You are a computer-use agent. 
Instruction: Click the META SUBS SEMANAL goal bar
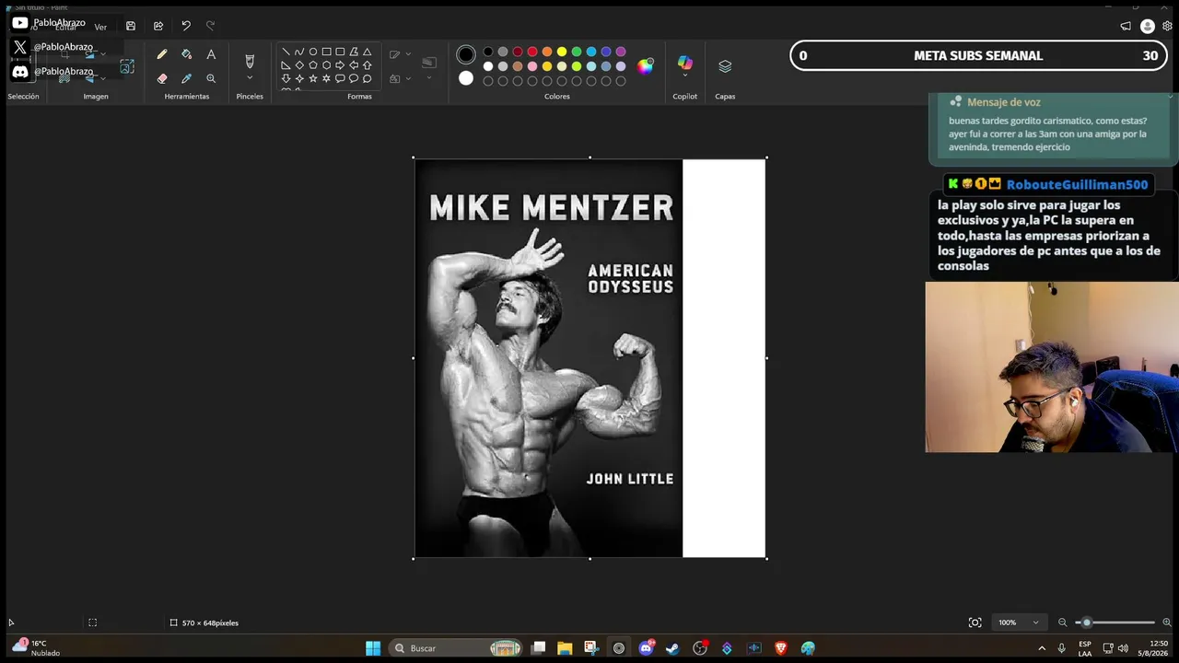click(x=980, y=55)
